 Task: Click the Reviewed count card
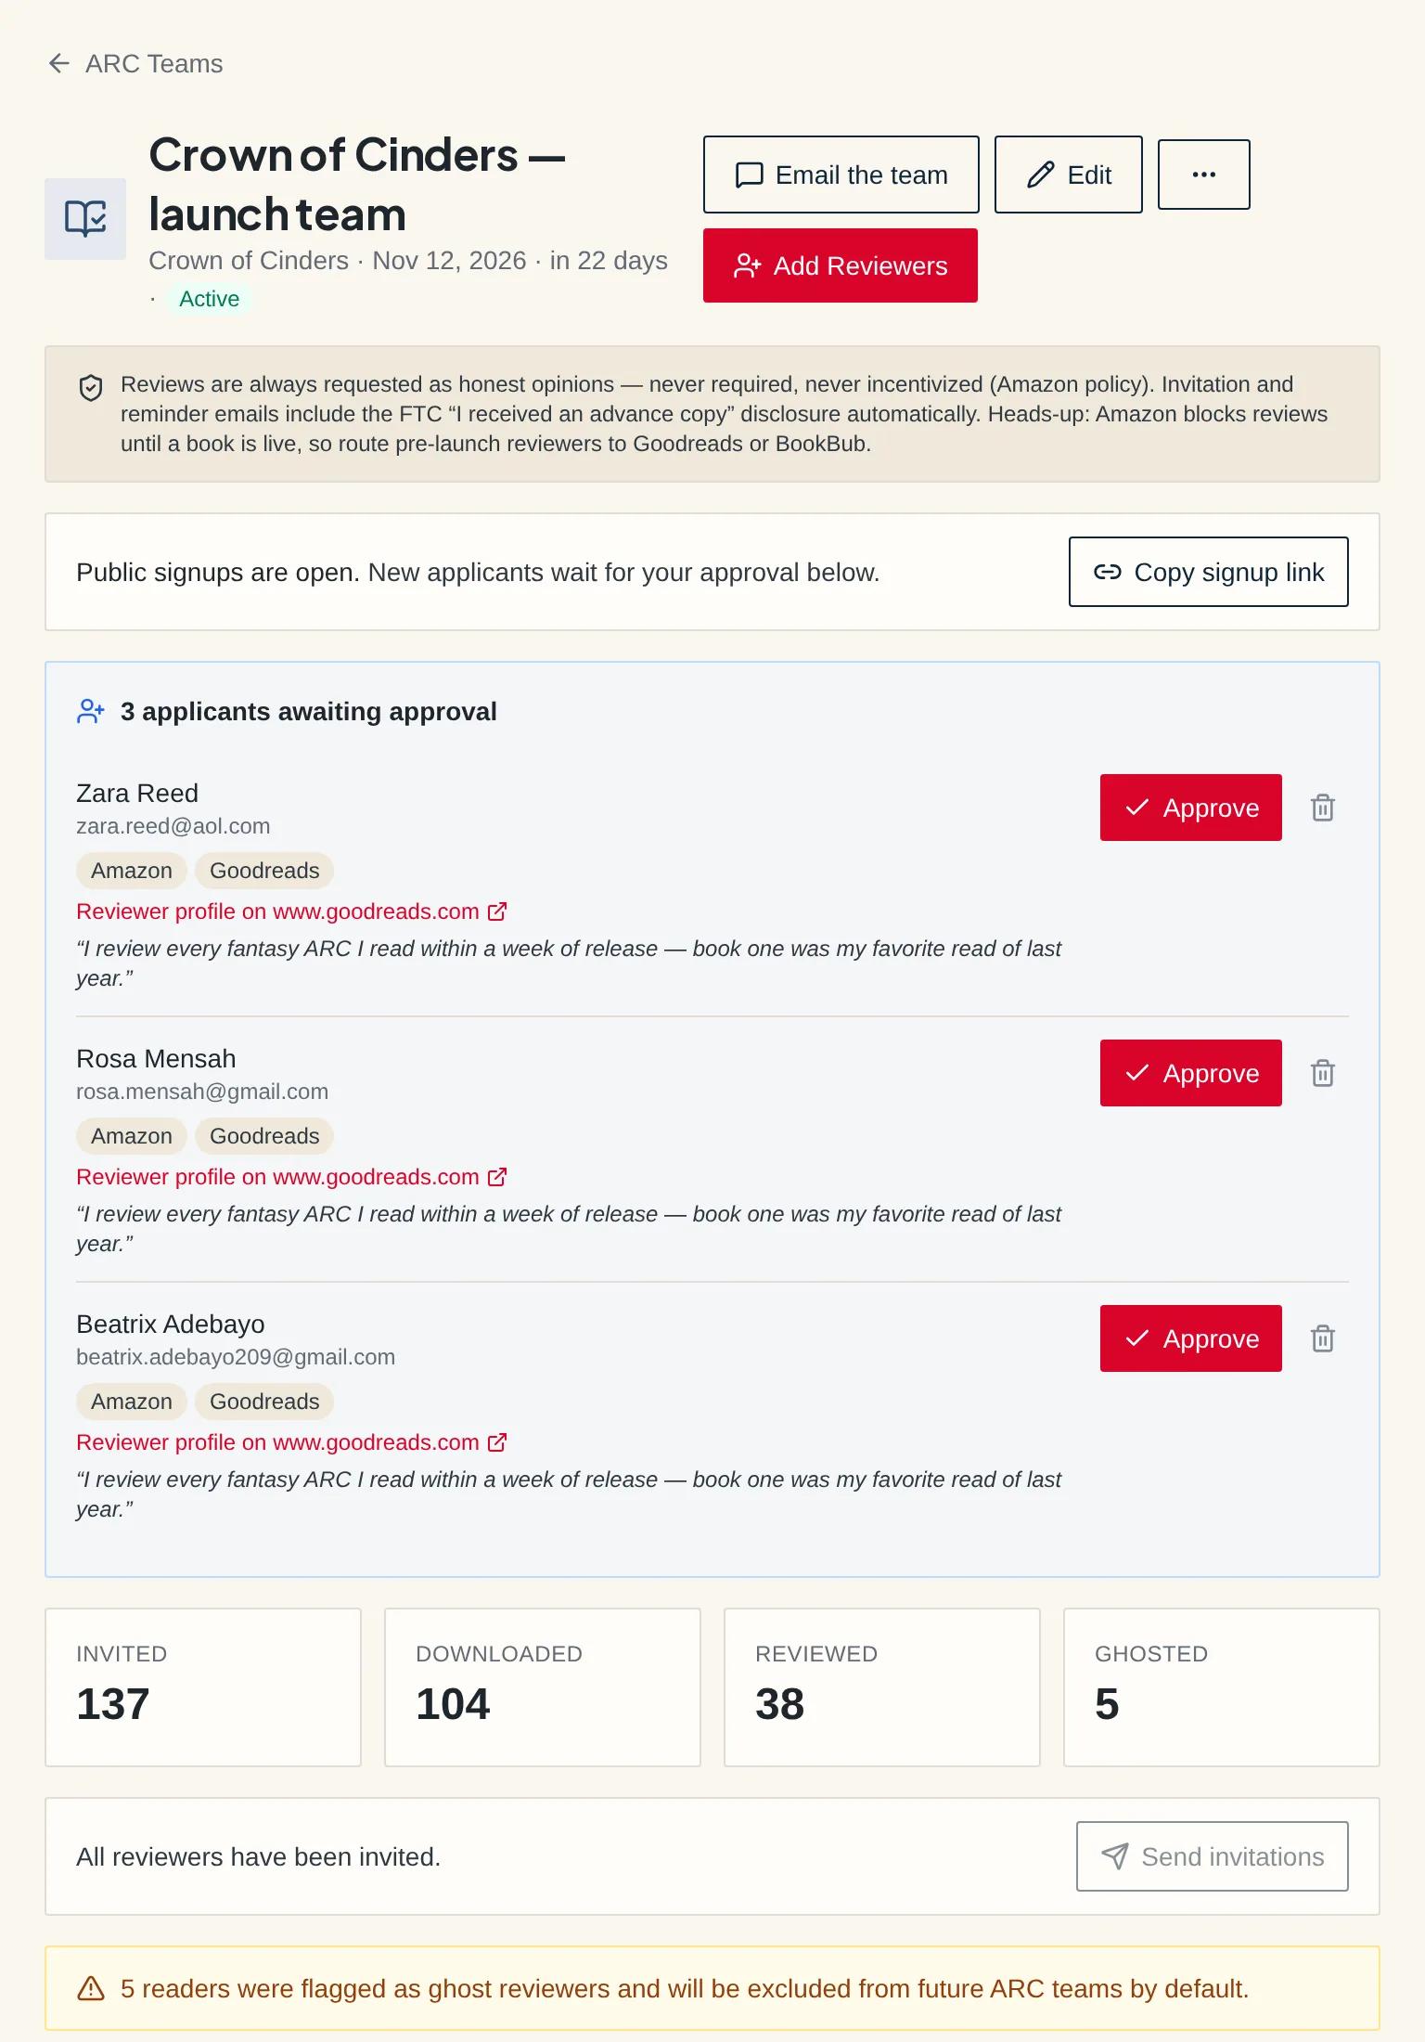coord(881,1687)
